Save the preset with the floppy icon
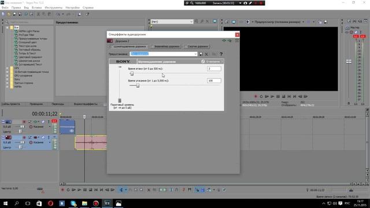The width and height of the screenshot is (370, 208). (201, 54)
